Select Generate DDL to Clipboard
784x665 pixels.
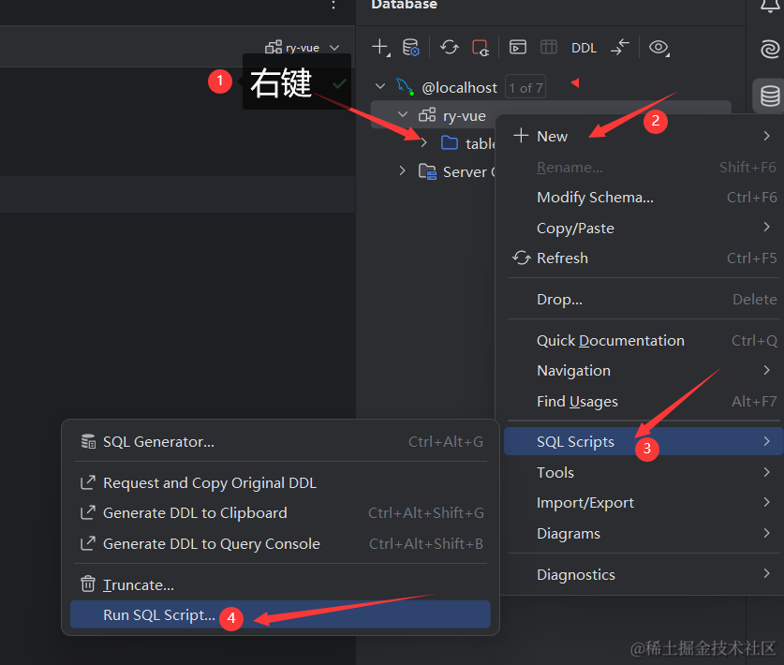195,513
